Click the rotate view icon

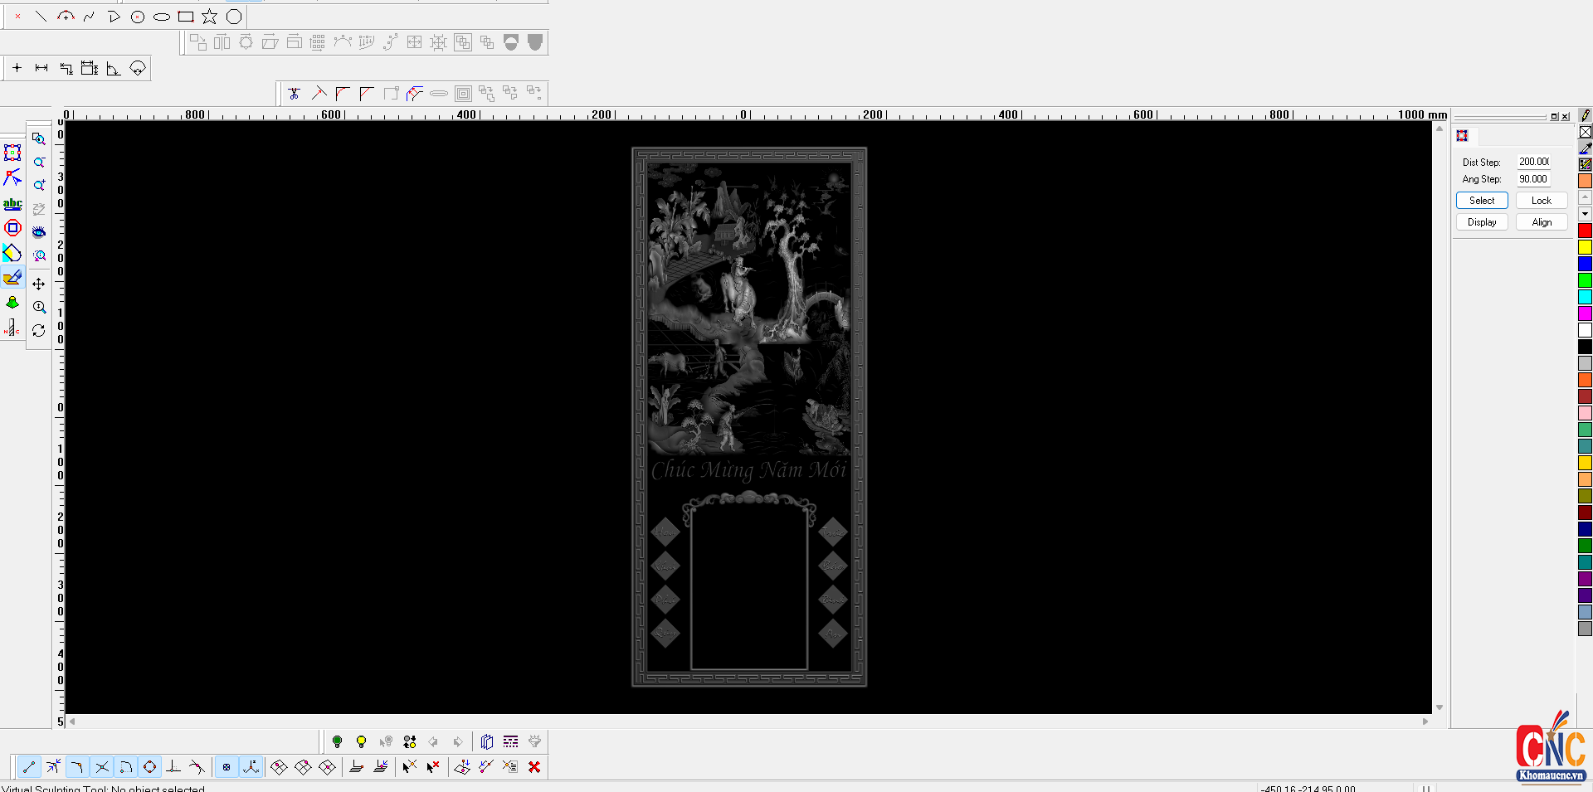(39, 330)
